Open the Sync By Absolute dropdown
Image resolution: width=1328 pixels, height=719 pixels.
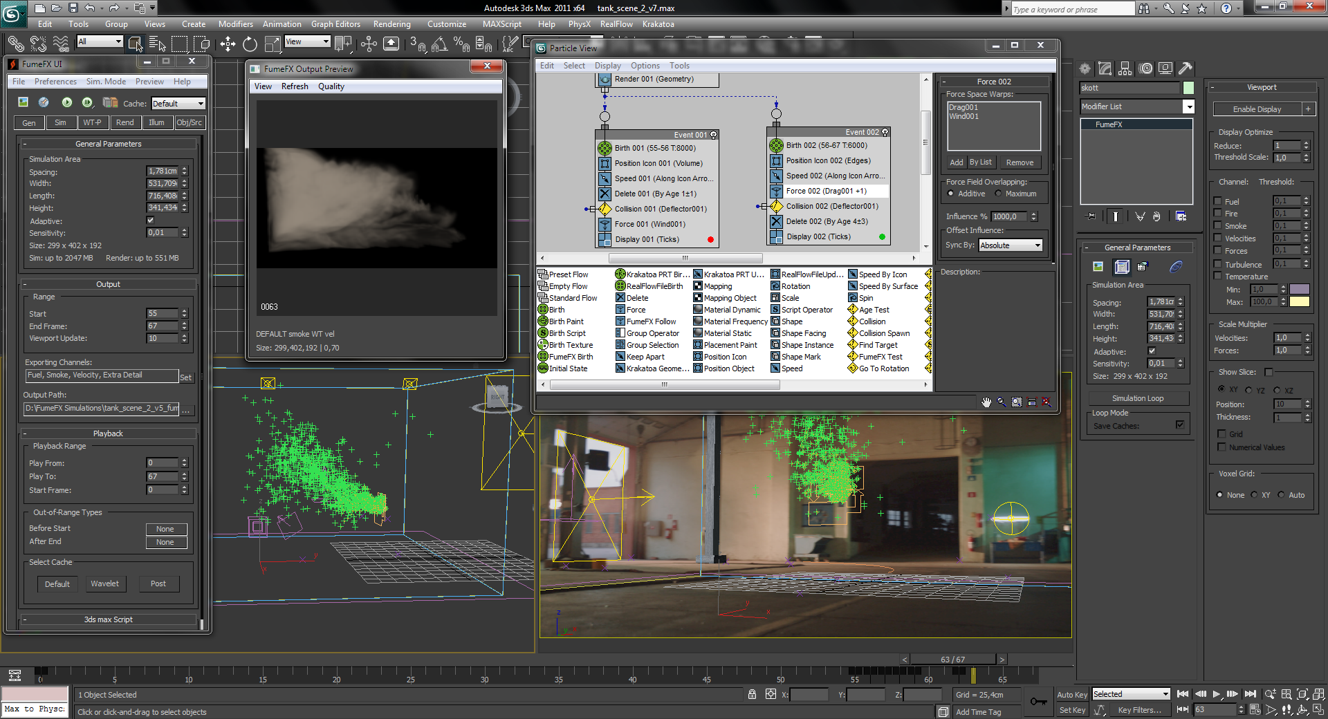point(1011,245)
